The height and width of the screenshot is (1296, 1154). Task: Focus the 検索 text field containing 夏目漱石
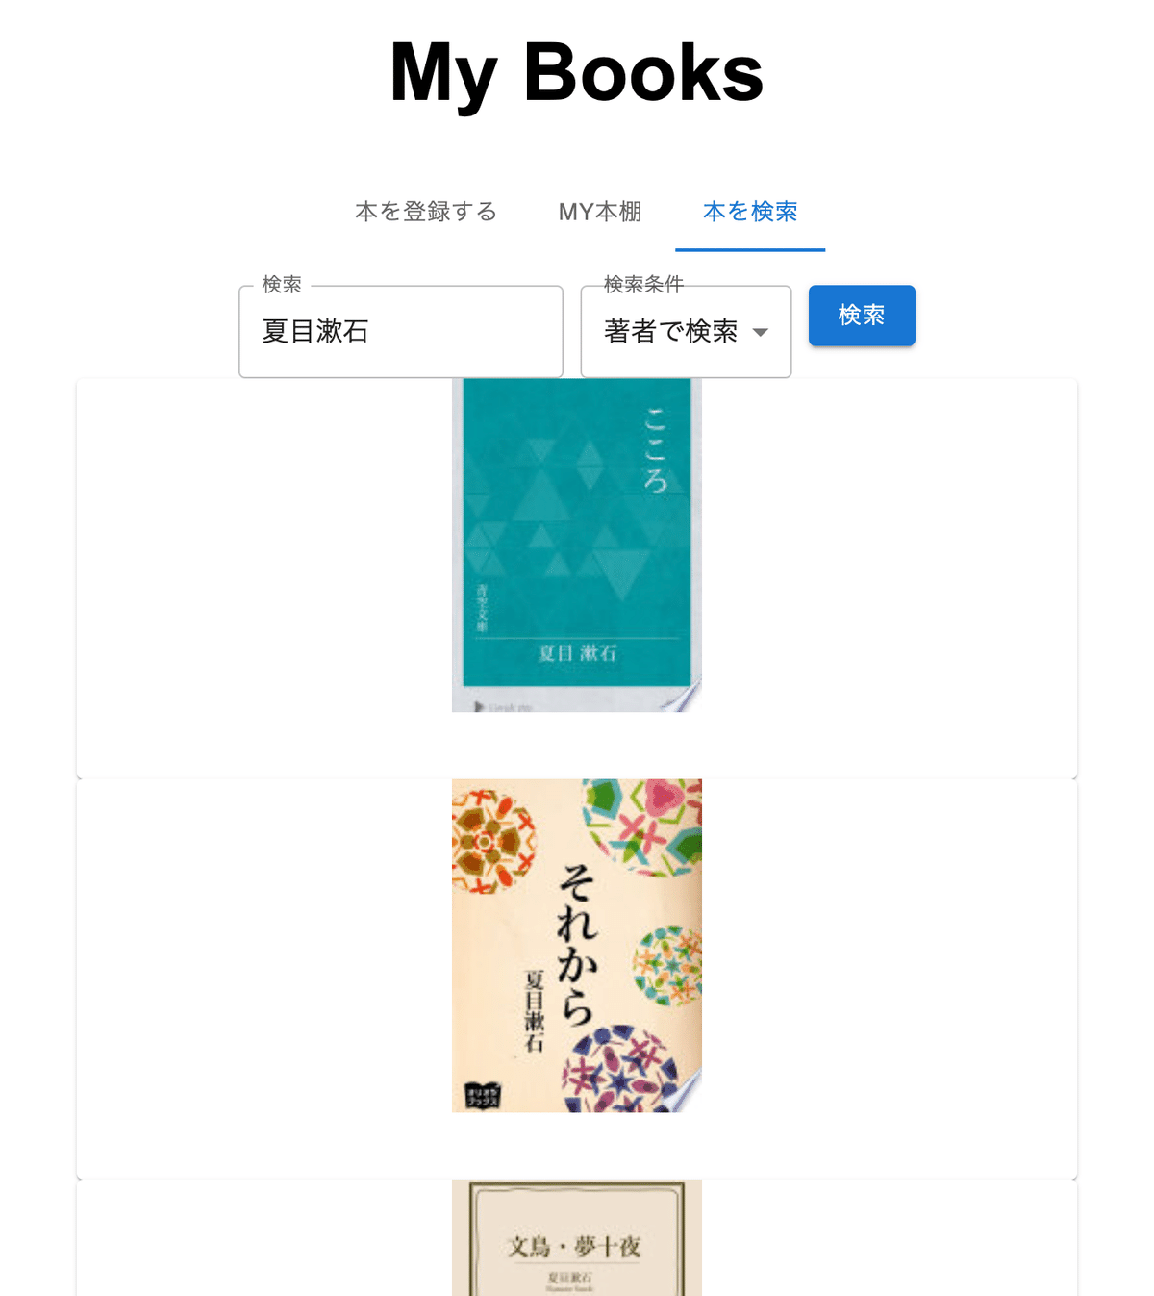click(x=401, y=331)
